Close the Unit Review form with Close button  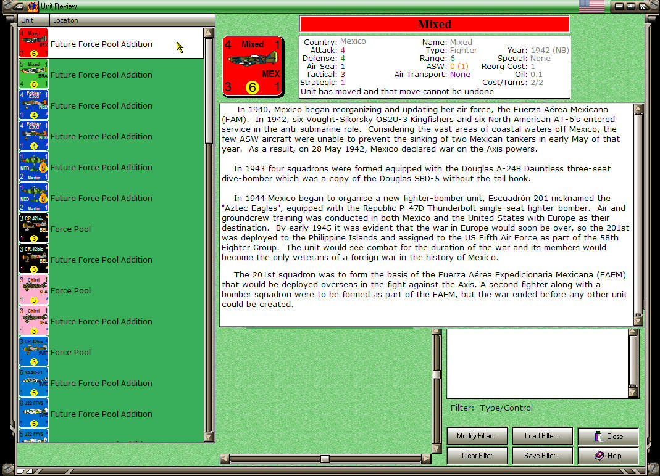click(x=608, y=437)
